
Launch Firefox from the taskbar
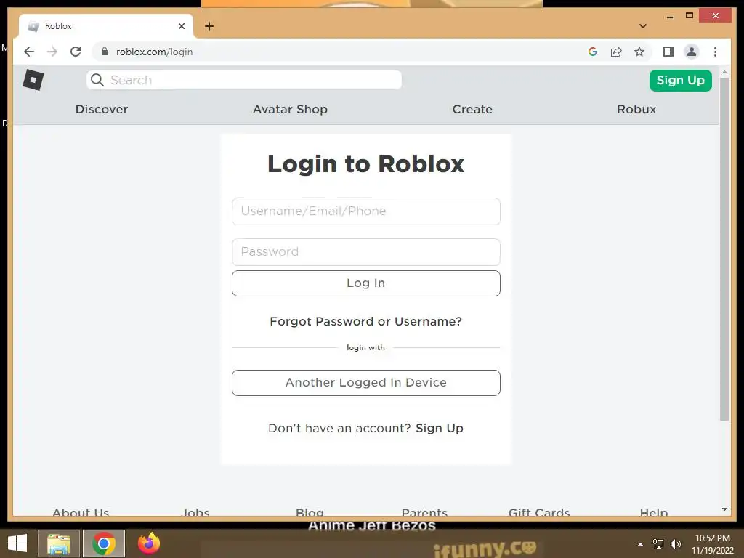(149, 543)
